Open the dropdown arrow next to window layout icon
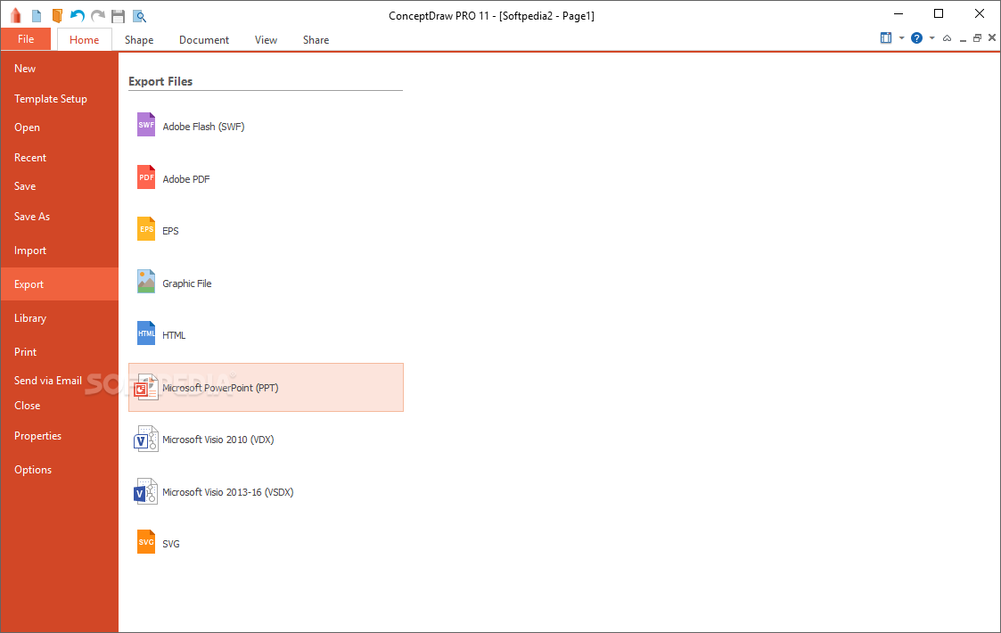 [x=901, y=37]
